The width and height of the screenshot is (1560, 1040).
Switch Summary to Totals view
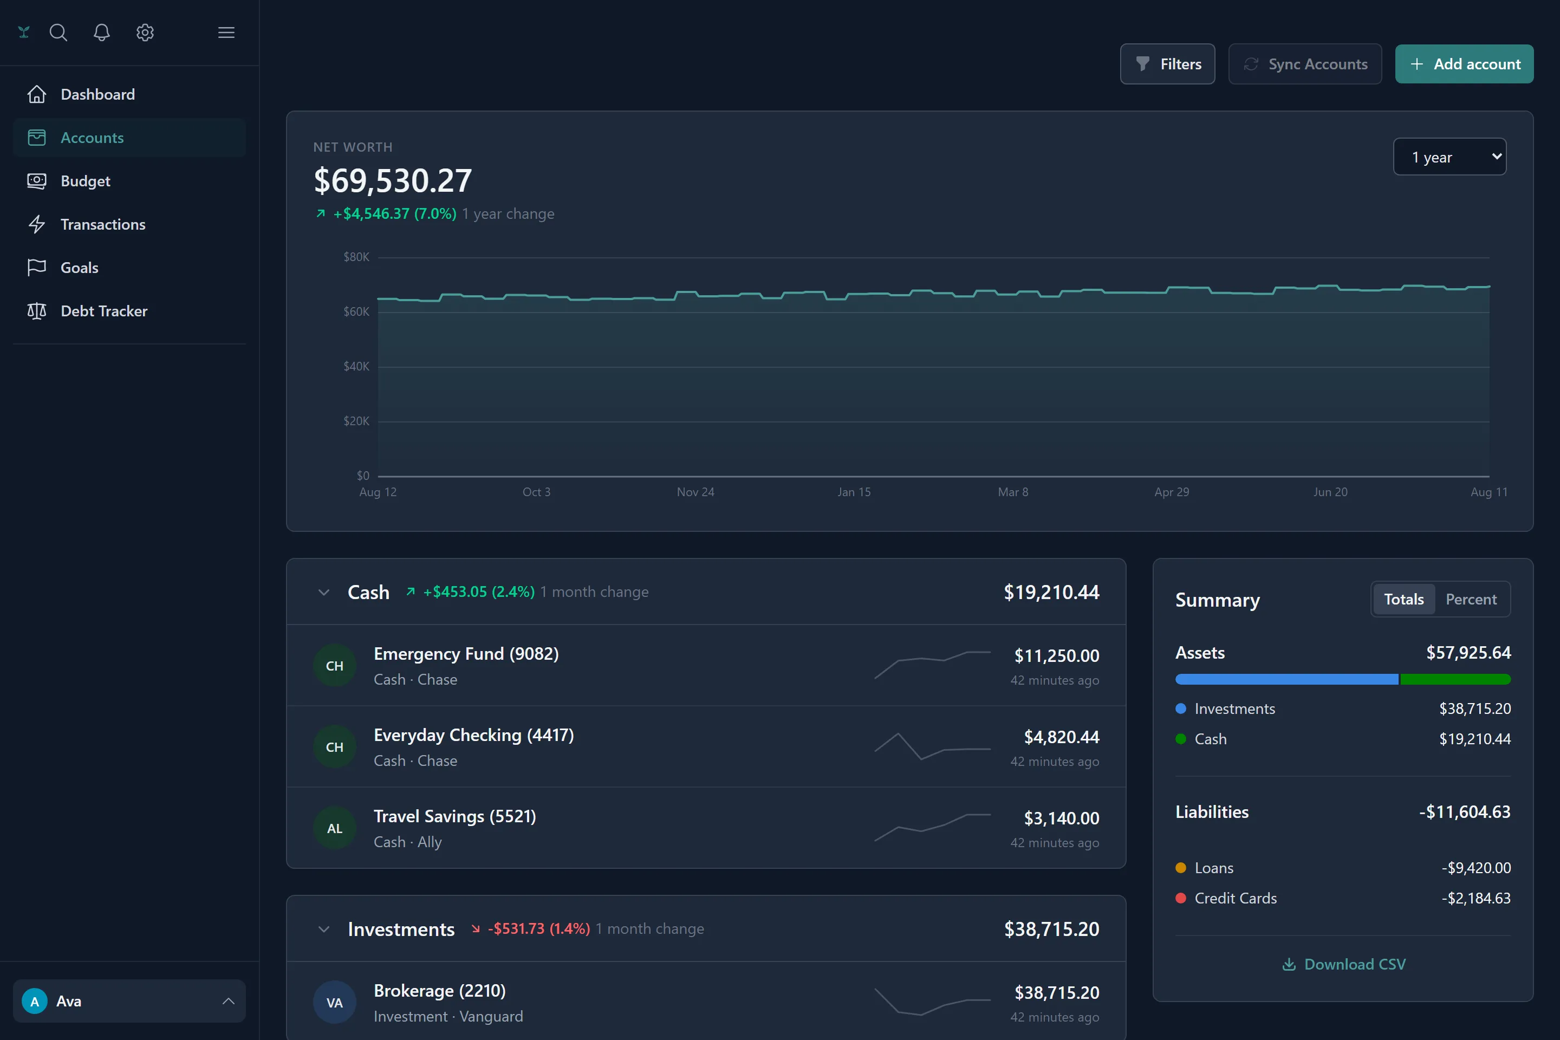1403,599
